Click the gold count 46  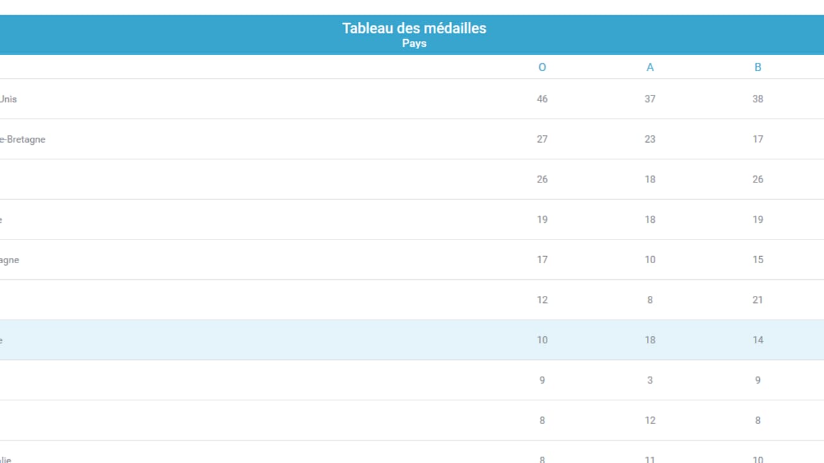tap(542, 99)
